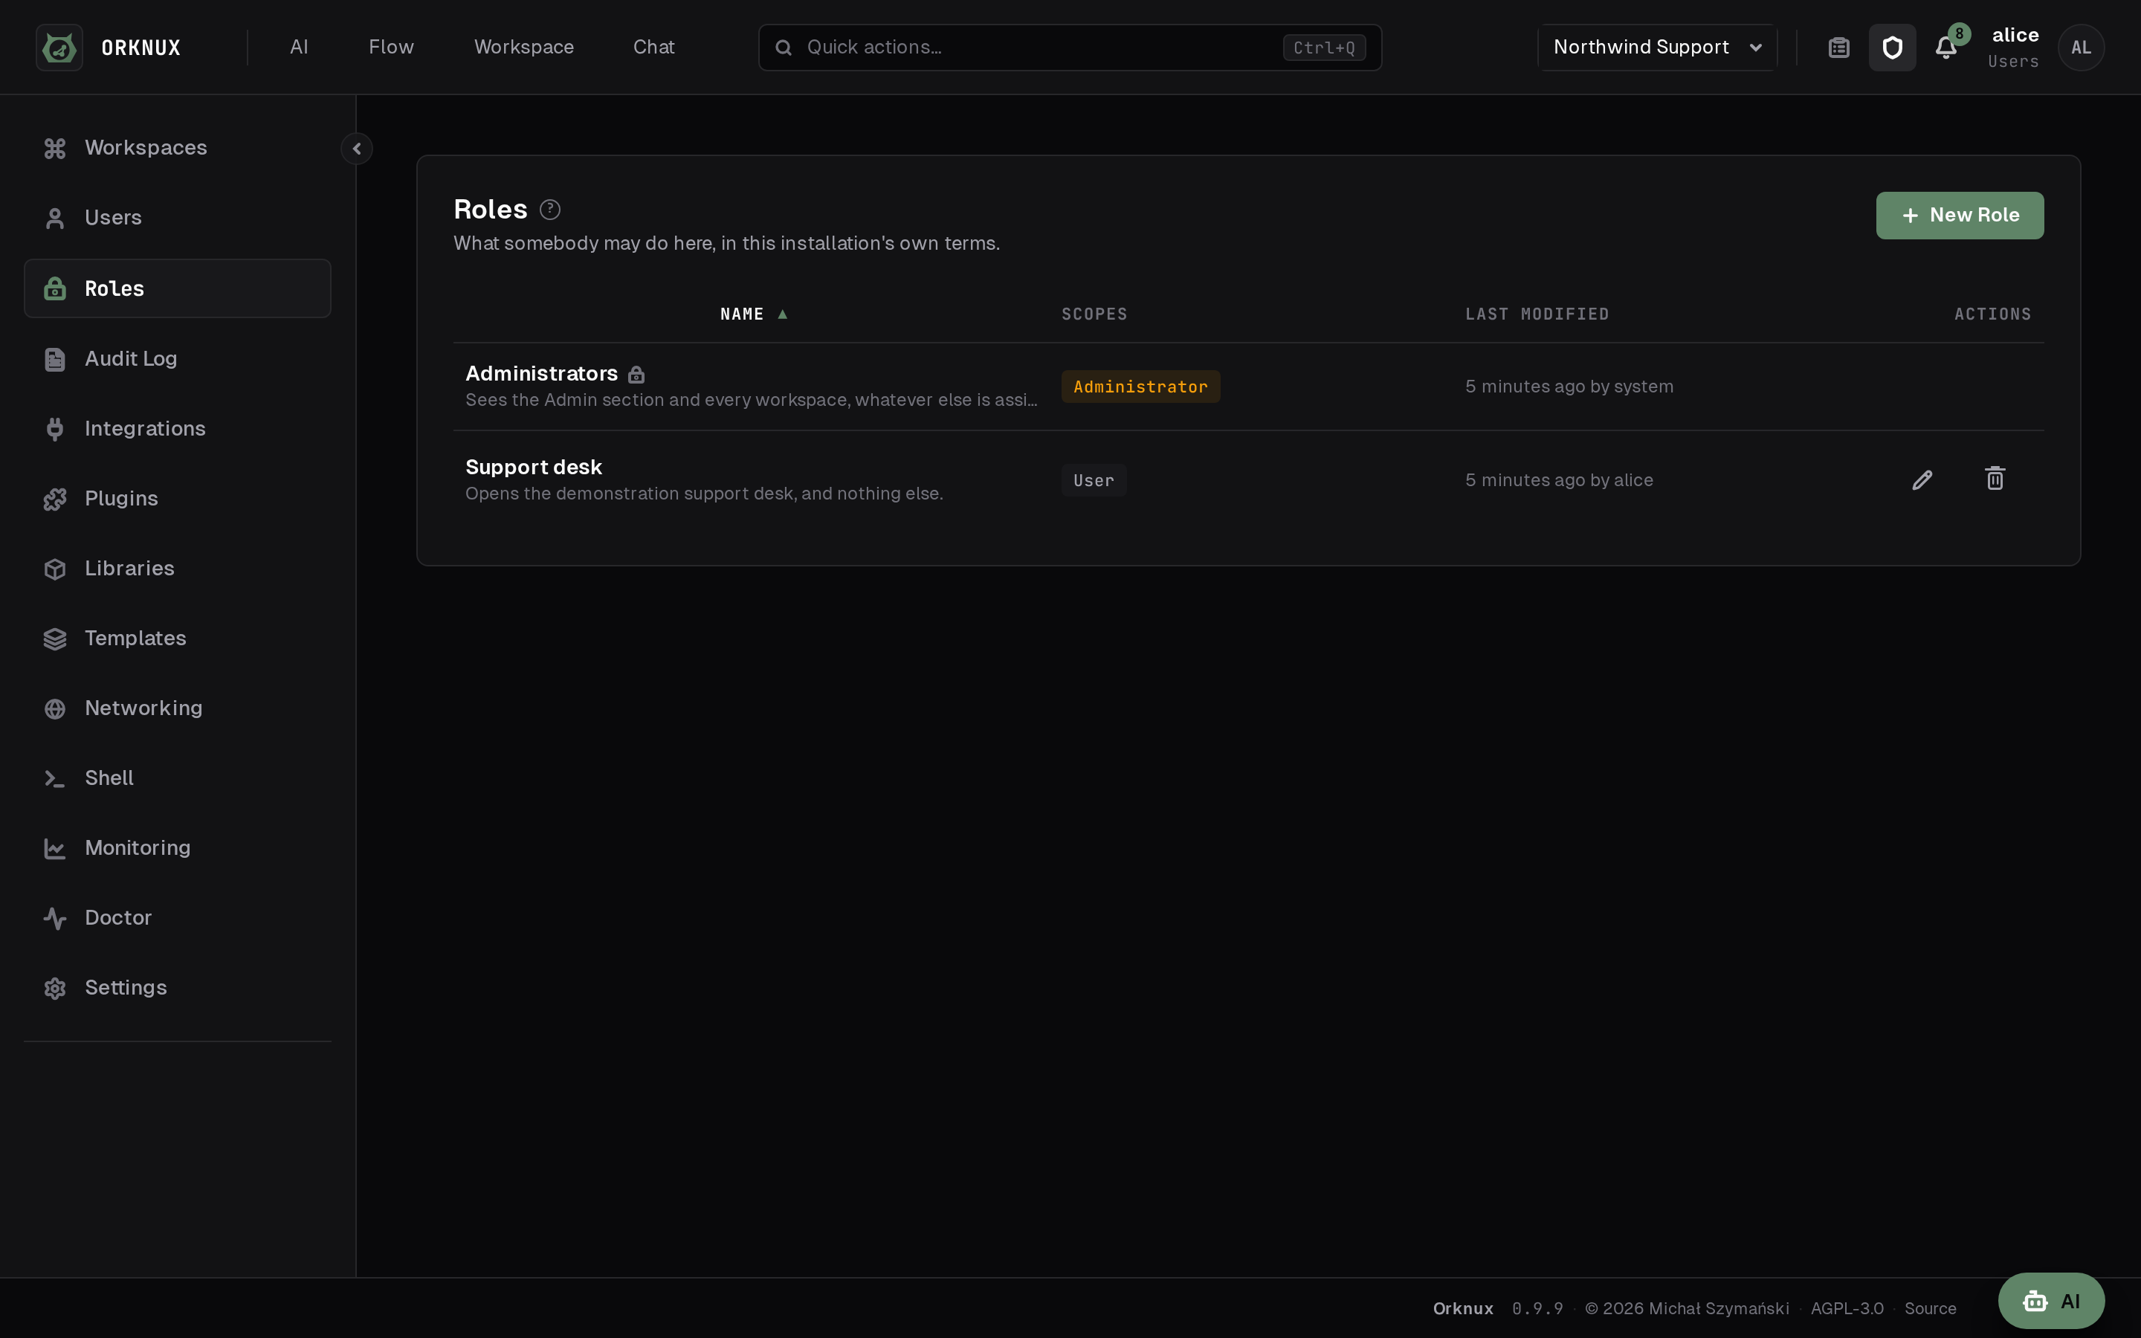Focus the Quick actions search field

[1070, 48]
